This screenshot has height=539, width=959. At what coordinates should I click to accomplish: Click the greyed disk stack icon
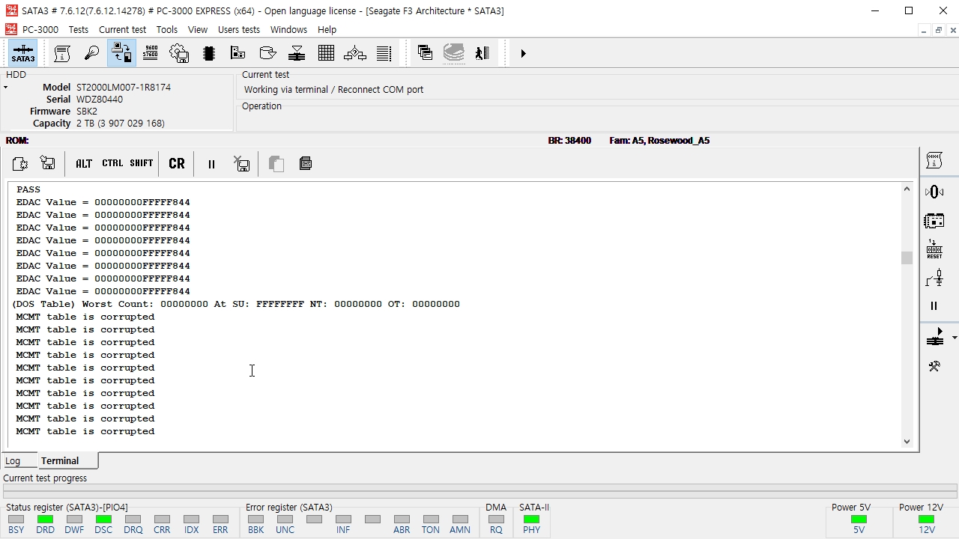coord(454,53)
